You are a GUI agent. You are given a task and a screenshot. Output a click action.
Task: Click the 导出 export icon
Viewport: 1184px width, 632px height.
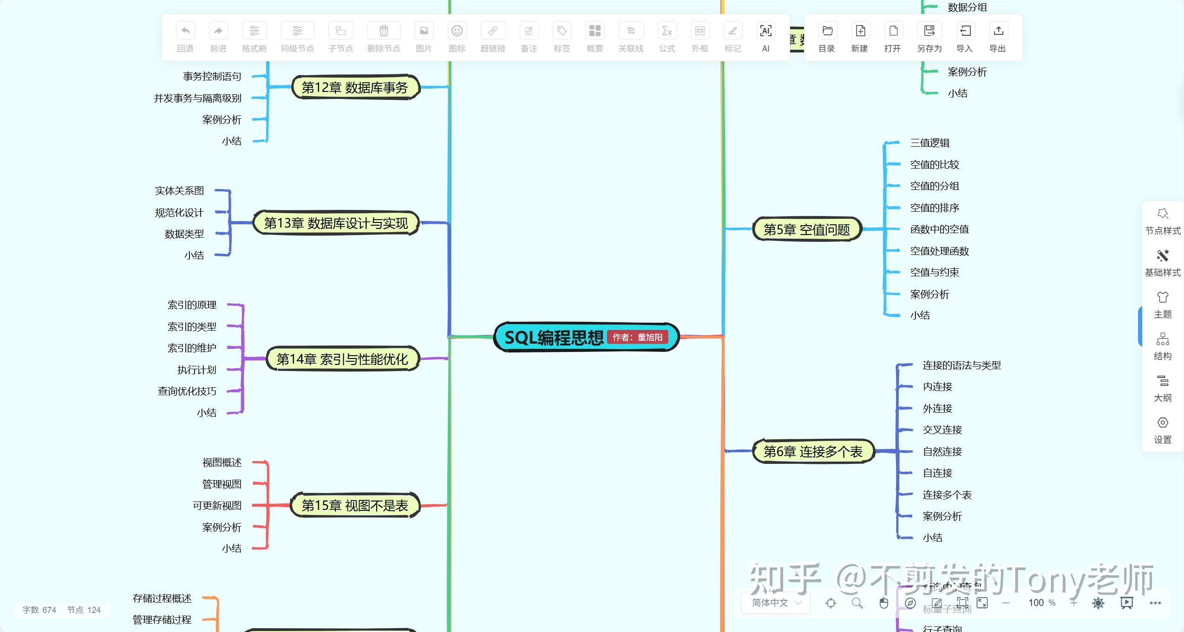pyautogui.click(x=998, y=37)
